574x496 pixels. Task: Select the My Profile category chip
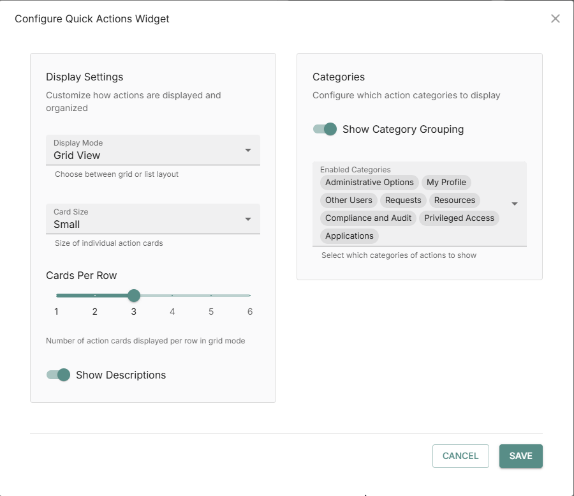[x=446, y=182]
